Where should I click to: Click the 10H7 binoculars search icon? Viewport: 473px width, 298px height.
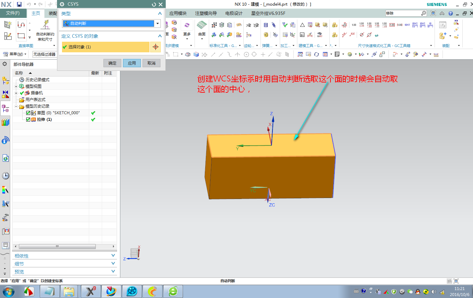320,35
